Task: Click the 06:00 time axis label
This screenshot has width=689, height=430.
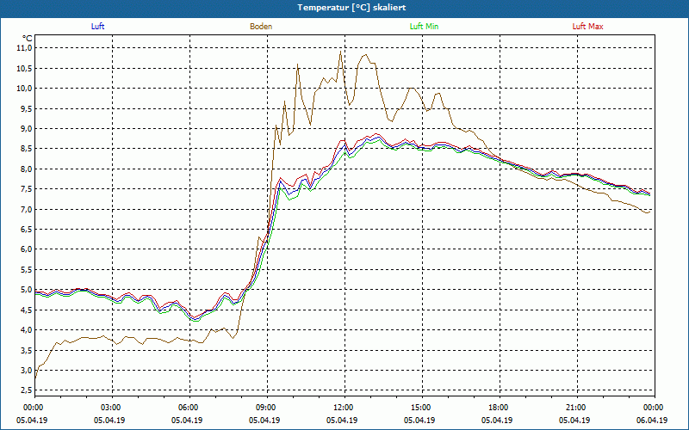Action: click(189, 408)
